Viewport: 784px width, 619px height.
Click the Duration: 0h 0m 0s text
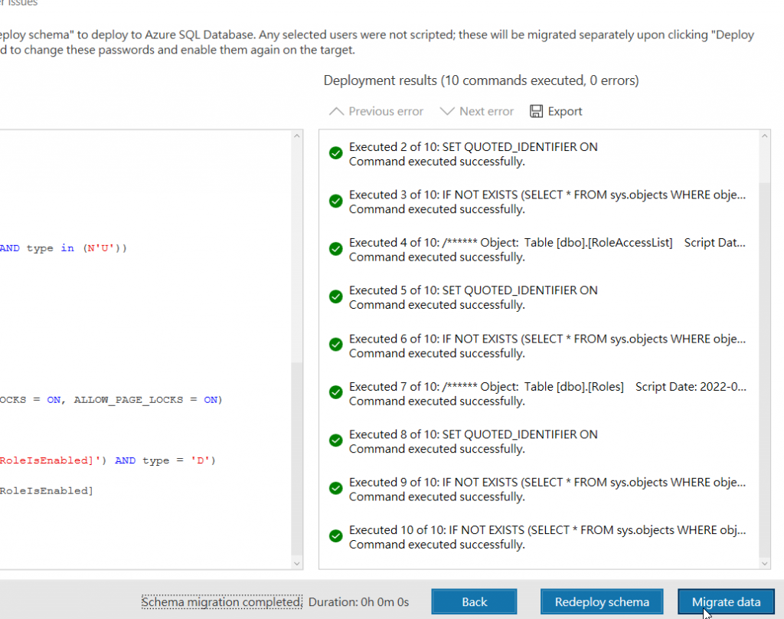(358, 601)
